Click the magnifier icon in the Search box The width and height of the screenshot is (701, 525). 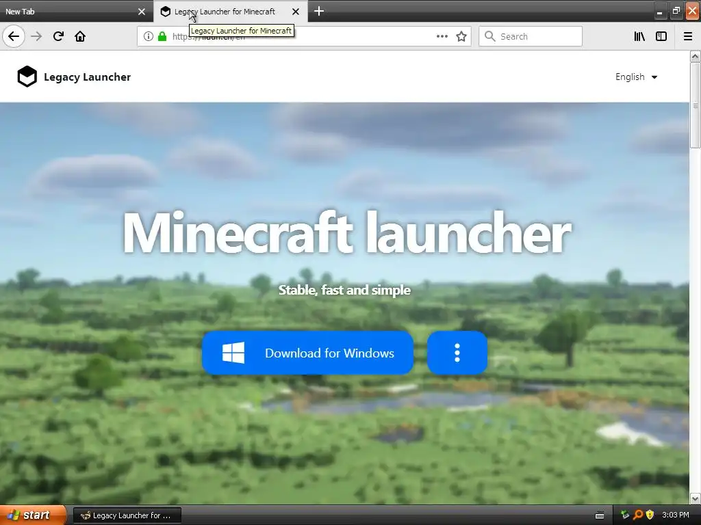(x=490, y=36)
